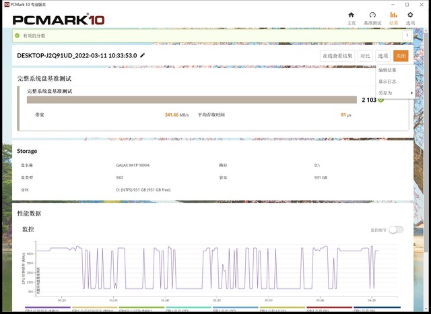Viewport: 431px width, 314px height.
Task: Toggle the green legend swatch under the chart
Action: pyautogui.click(x=142, y=307)
